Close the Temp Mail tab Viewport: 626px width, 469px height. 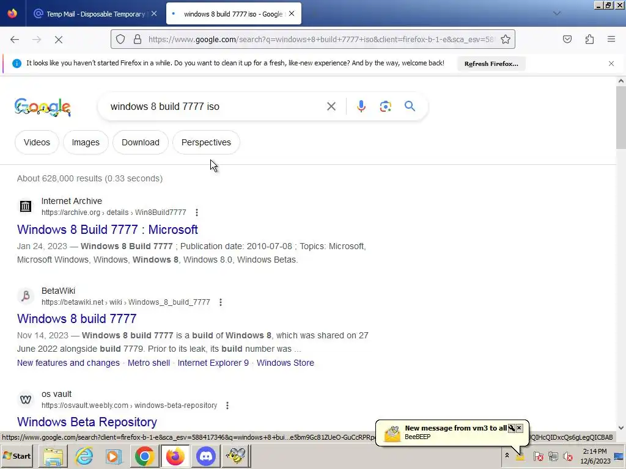(154, 13)
